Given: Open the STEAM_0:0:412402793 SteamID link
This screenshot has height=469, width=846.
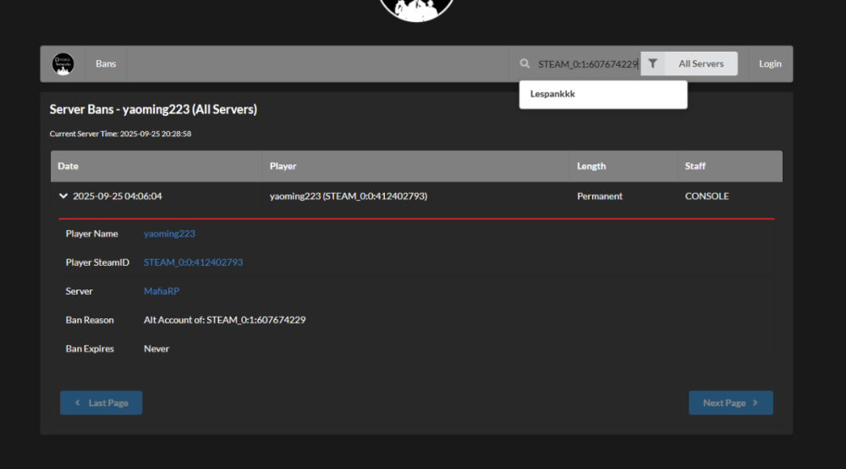Looking at the screenshot, I should pos(193,262).
